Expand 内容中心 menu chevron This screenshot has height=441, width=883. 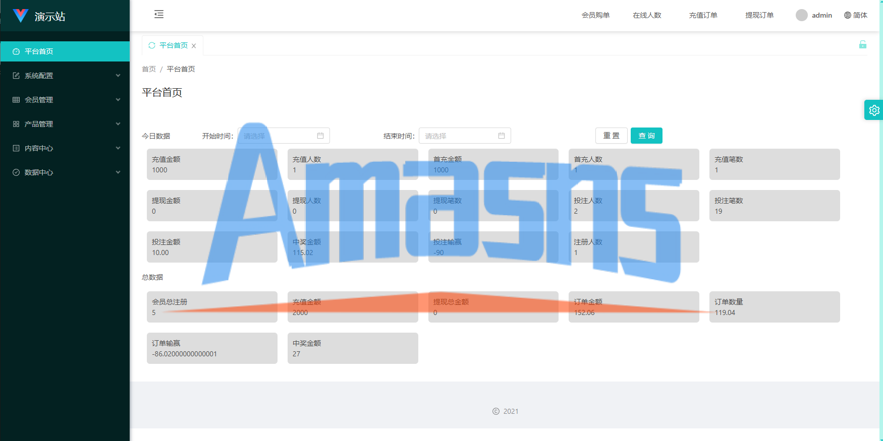click(118, 148)
